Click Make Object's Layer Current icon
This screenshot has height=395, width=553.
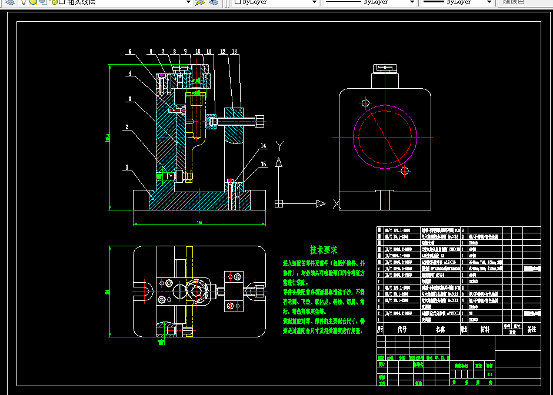point(200,2)
